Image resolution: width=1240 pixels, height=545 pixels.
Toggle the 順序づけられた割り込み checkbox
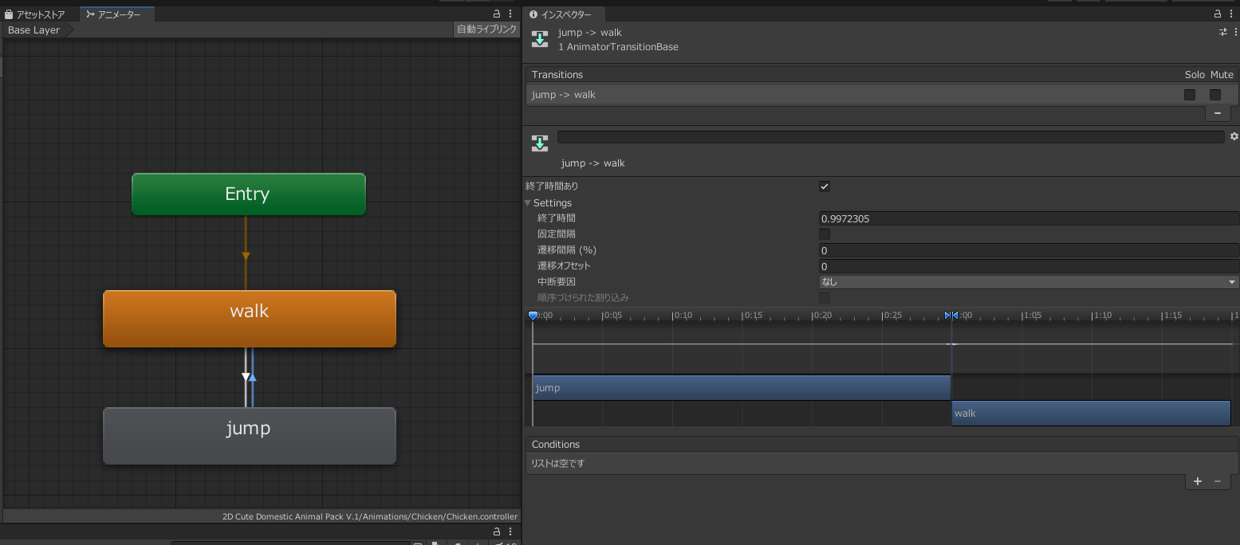[825, 298]
